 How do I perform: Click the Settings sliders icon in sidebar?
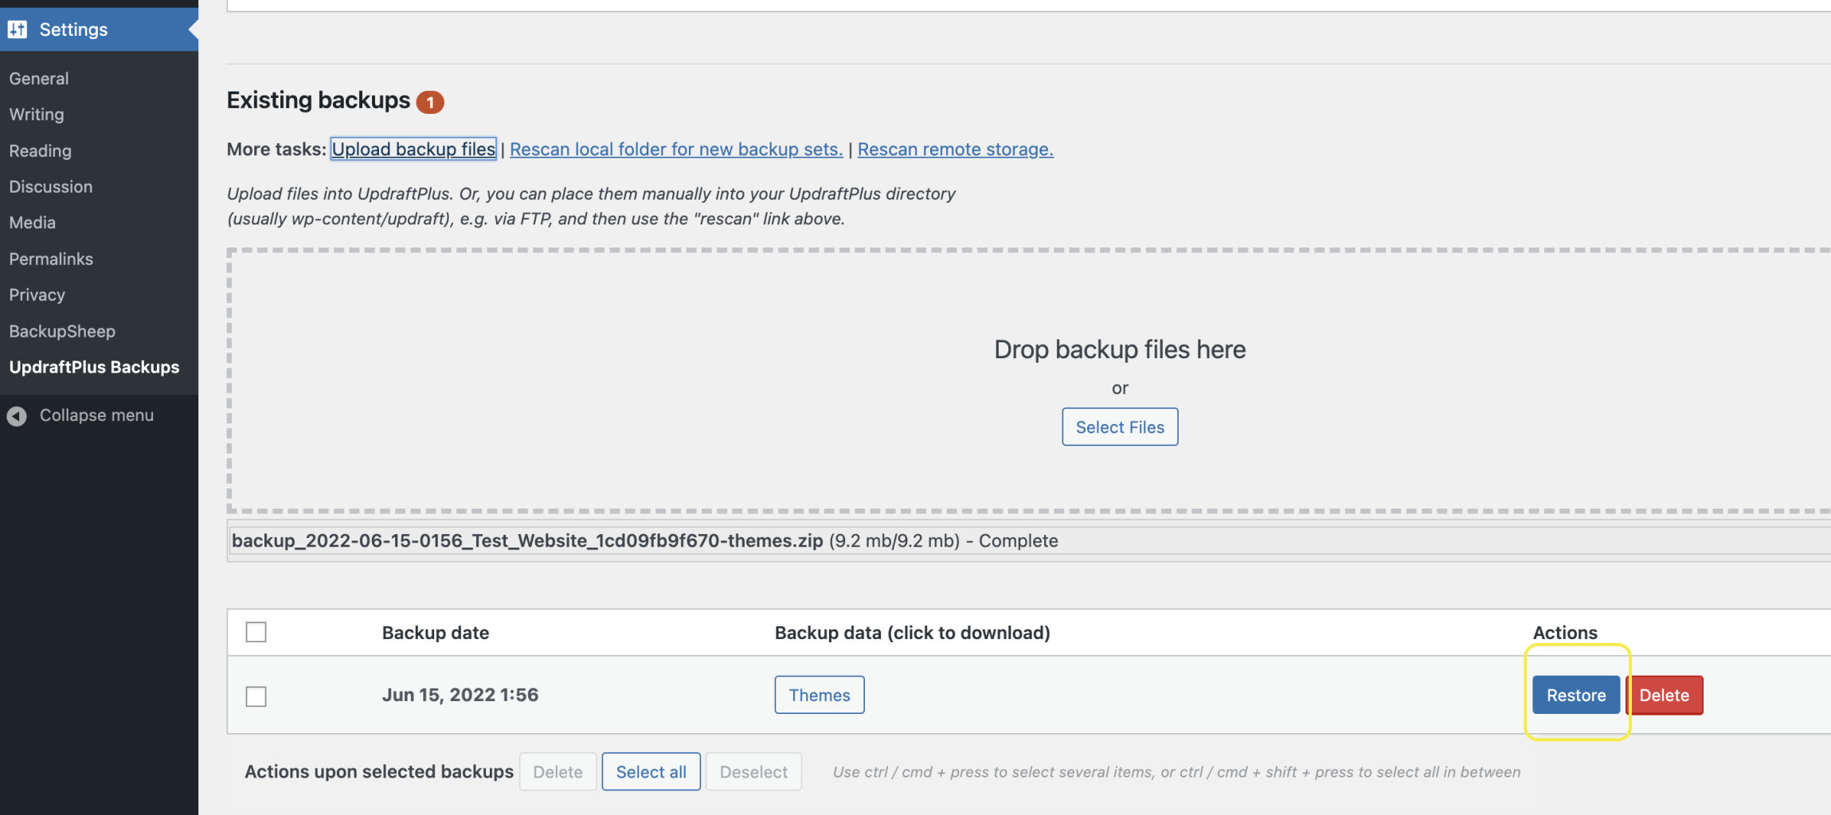tap(18, 29)
